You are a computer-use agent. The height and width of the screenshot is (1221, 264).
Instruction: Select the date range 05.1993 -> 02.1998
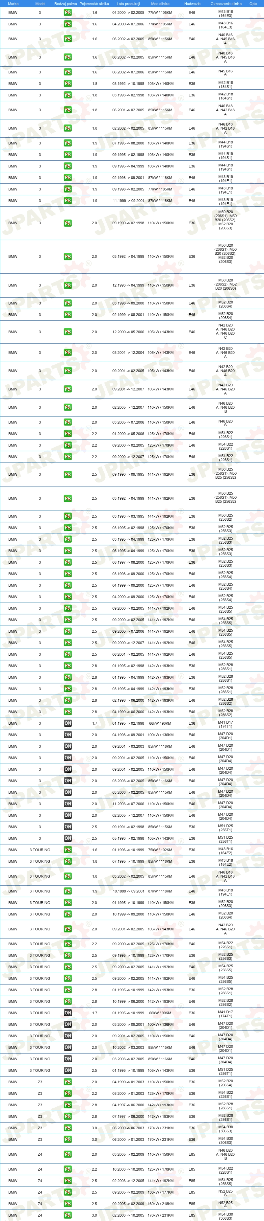coord(128,838)
